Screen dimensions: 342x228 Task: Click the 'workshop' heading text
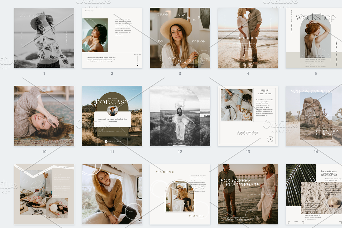pyautogui.click(x=315, y=17)
